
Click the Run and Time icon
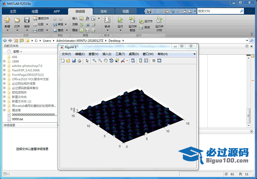point(159,20)
